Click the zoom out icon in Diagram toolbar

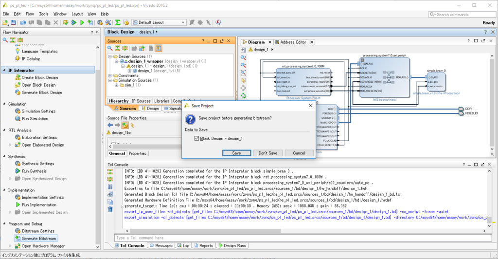click(243, 65)
